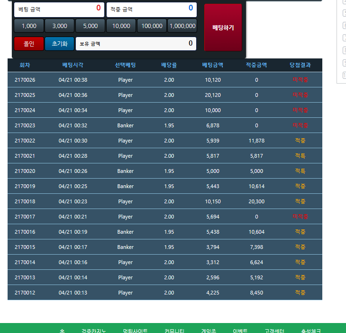Choose the 5,000 amount button
Screen dimensions: 346x333
(90, 26)
